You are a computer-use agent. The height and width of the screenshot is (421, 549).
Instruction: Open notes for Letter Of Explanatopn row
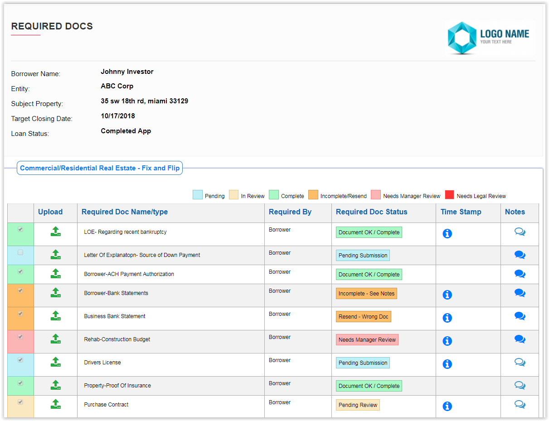(520, 255)
